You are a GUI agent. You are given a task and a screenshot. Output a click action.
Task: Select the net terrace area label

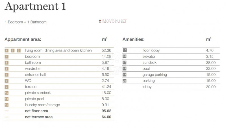click(x=39, y=117)
